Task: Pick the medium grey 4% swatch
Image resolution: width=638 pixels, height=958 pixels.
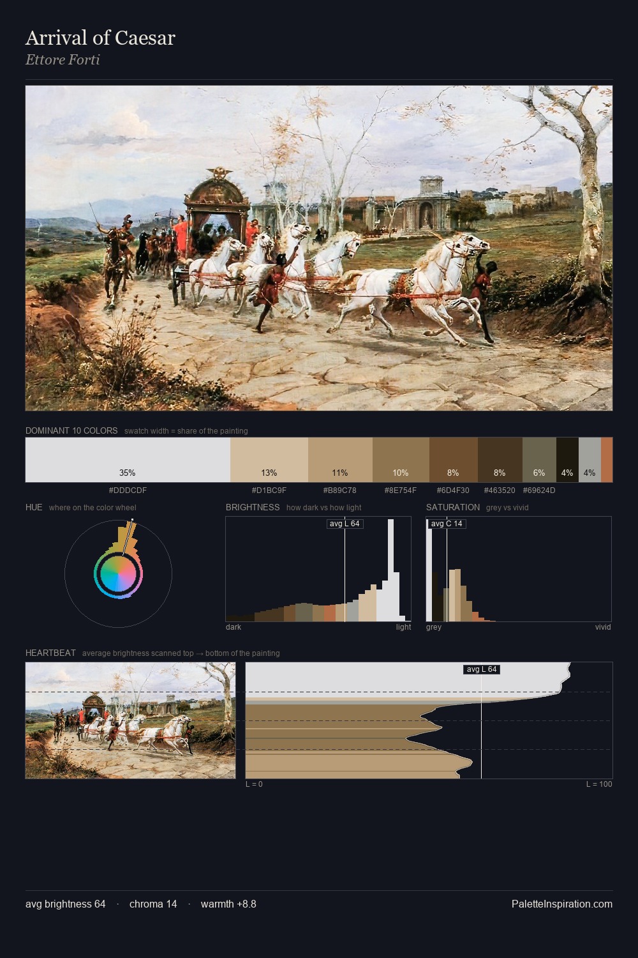Action: coord(590,460)
